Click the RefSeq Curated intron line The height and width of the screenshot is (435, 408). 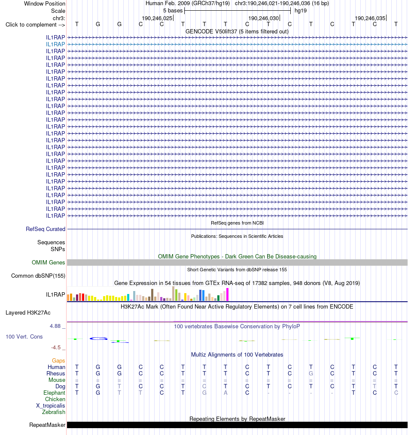pos(237,229)
